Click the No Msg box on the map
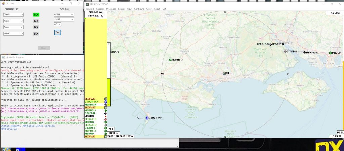344x151 pixels. [335, 13]
